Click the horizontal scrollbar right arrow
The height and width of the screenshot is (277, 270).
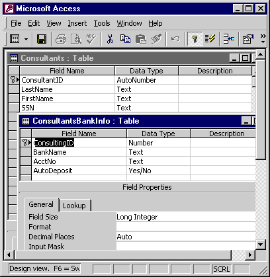click(249, 255)
